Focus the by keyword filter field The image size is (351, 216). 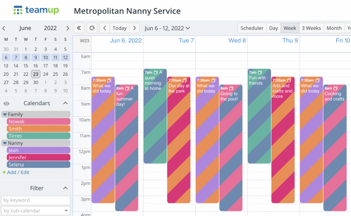click(x=36, y=200)
